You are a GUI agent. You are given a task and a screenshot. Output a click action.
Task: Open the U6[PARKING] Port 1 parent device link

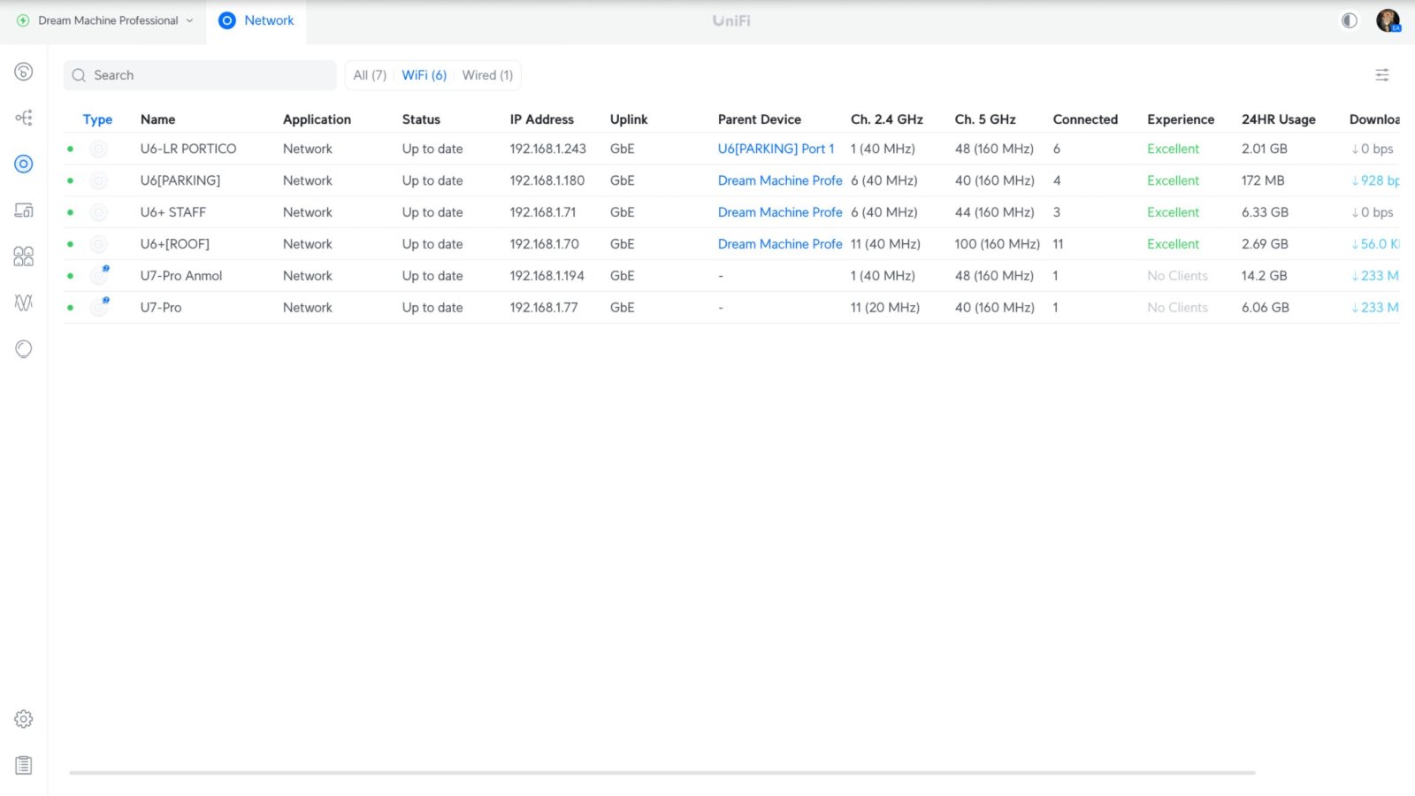(776, 149)
